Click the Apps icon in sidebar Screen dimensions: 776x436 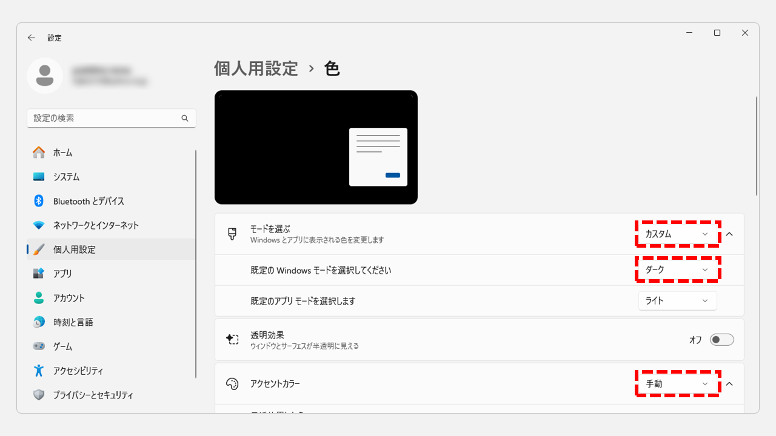point(39,274)
